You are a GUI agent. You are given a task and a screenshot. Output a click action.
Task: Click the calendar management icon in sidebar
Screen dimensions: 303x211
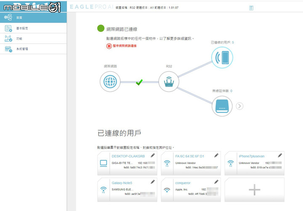(x=8, y=49)
